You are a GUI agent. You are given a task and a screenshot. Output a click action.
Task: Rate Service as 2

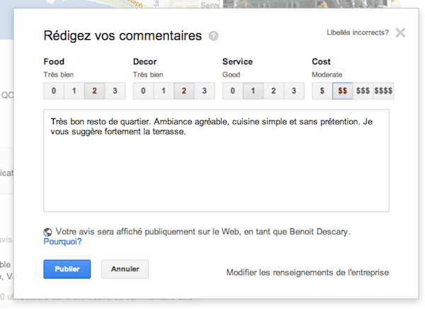[273, 91]
